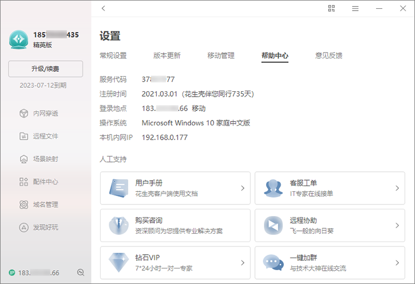
Task: Open the 钻石VIP card chevron
Action: point(242,262)
